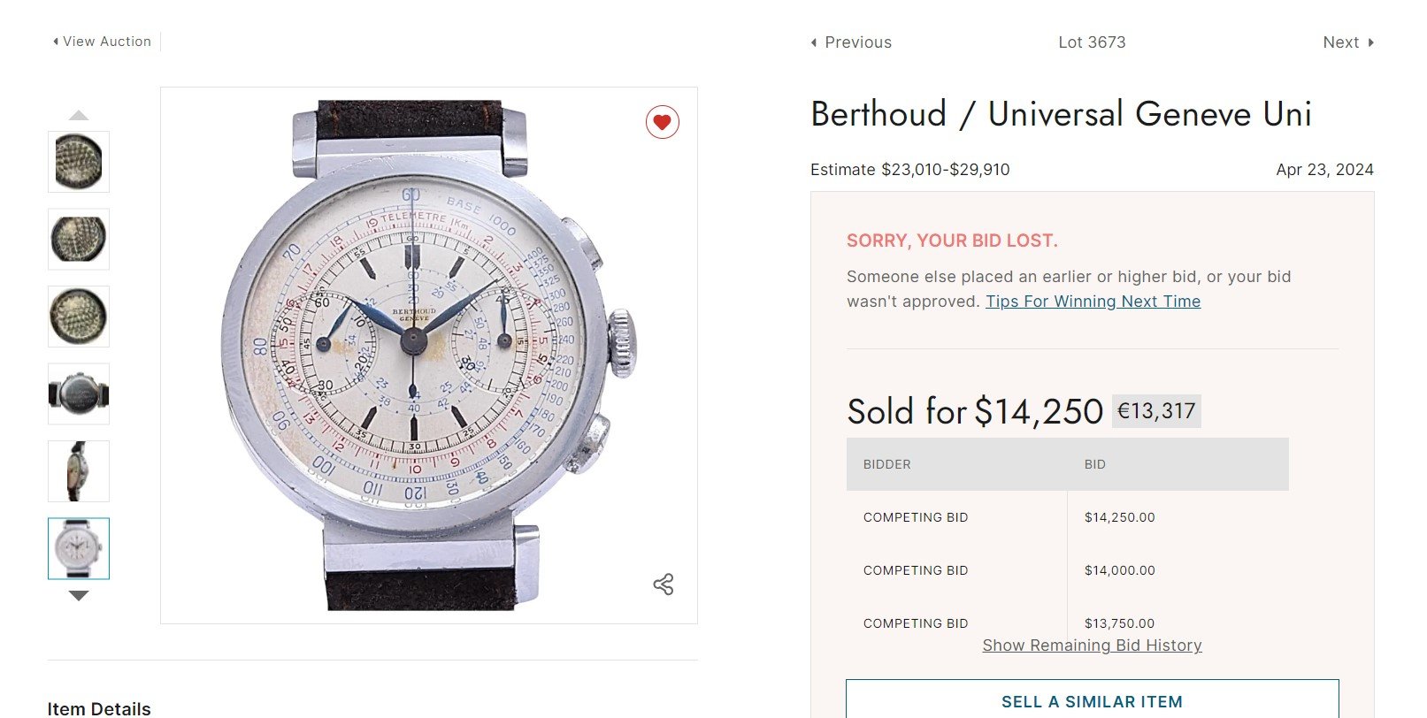The image size is (1427, 718).
Task: Toggle the red heart favorite icon
Action: (663, 122)
